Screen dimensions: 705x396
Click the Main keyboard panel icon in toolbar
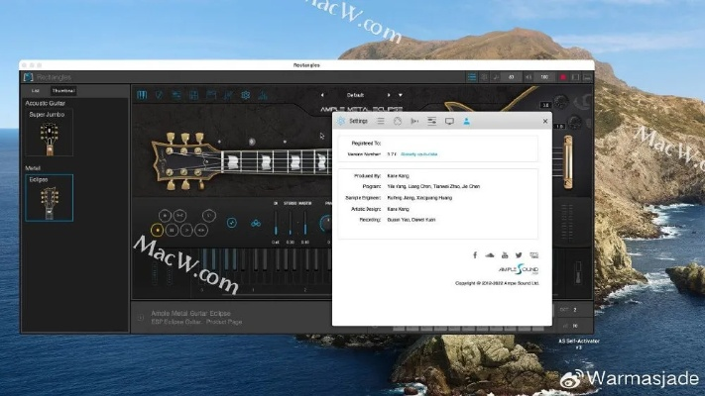click(x=142, y=95)
